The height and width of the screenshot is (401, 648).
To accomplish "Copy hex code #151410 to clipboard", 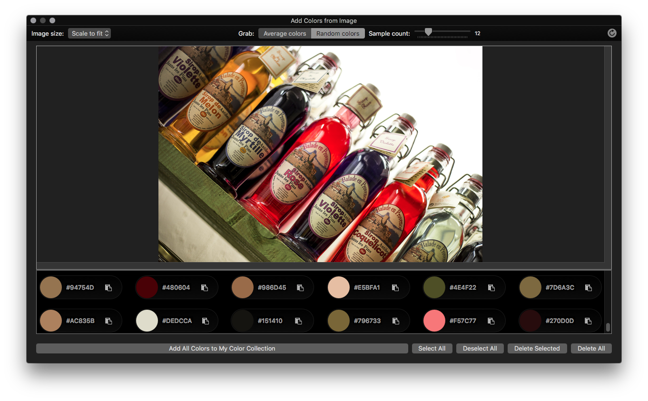I will (x=298, y=321).
